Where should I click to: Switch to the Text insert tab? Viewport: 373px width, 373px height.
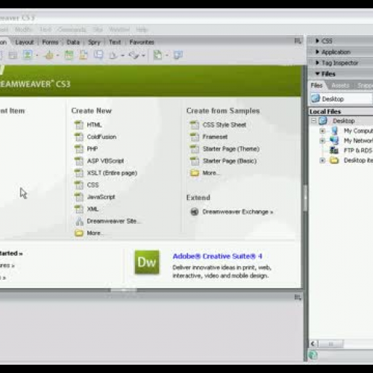pyautogui.click(x=115, y=43)
